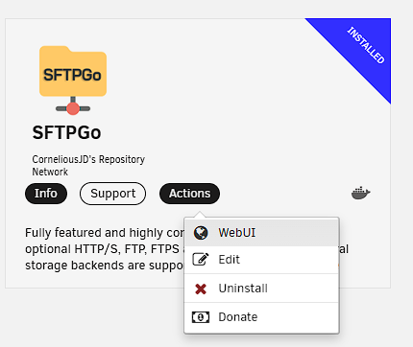413x347 pixels.
Task: Choose Donate in the actions menu
Action: point(261,317)
